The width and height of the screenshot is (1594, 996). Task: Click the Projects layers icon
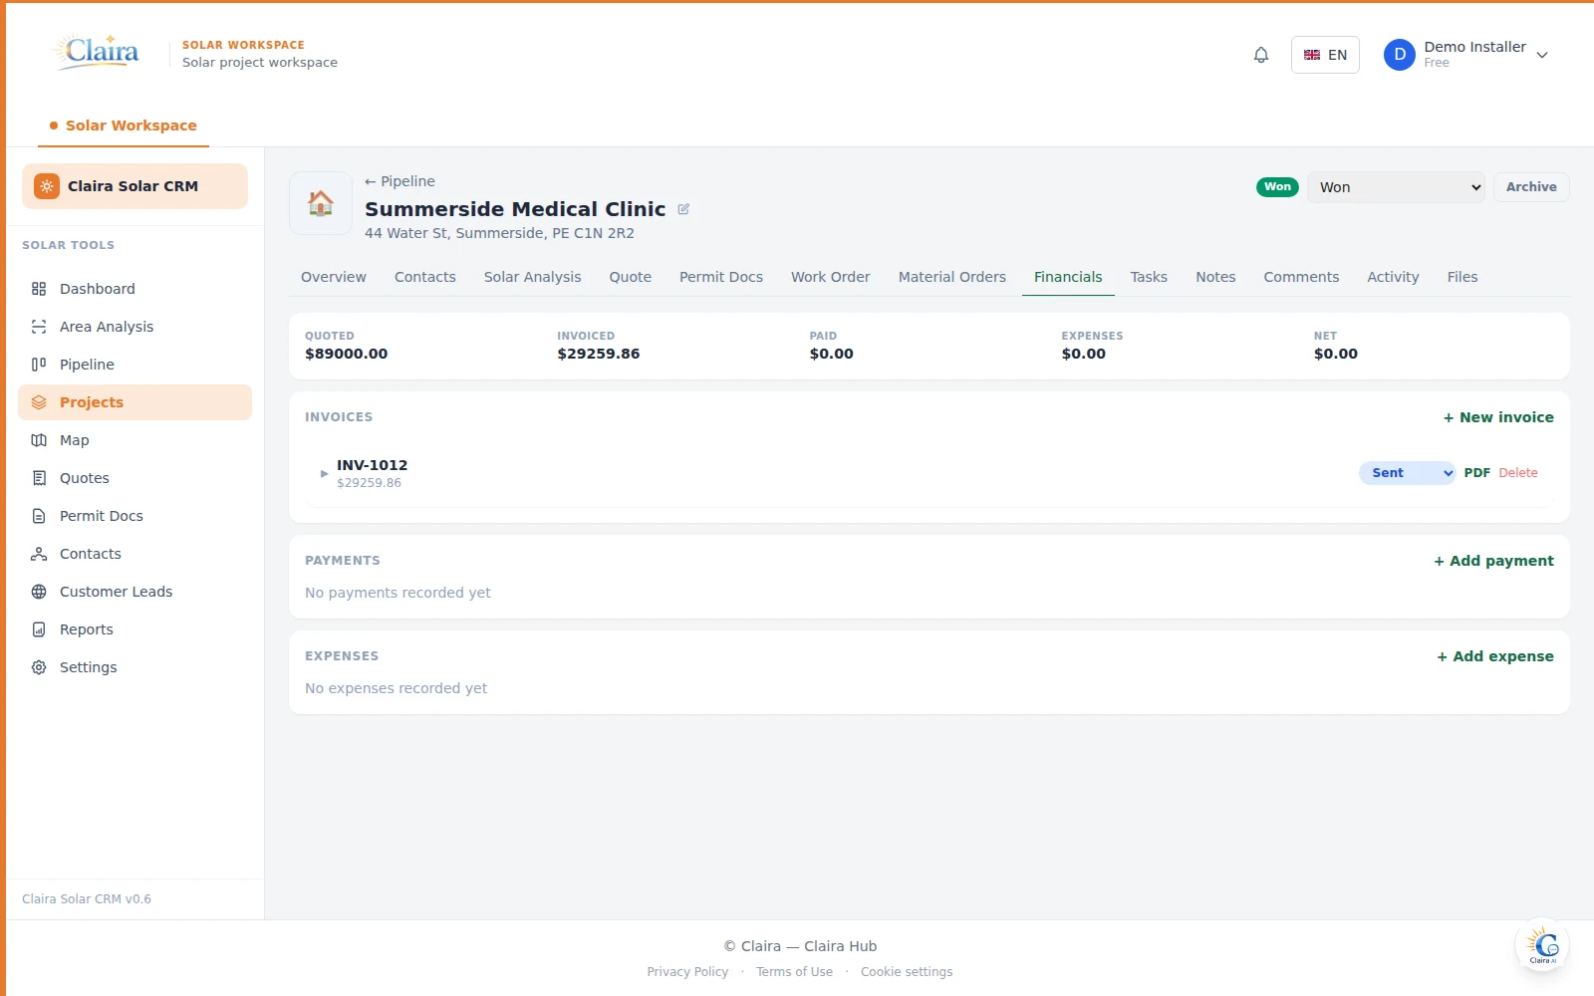click(x=39, y=402)
